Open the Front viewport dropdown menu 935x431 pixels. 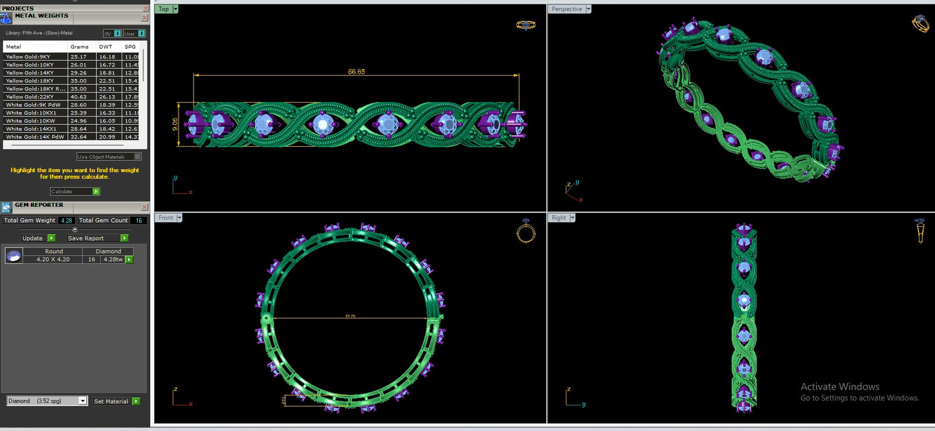pyautogui.click(x=179, y=217)
